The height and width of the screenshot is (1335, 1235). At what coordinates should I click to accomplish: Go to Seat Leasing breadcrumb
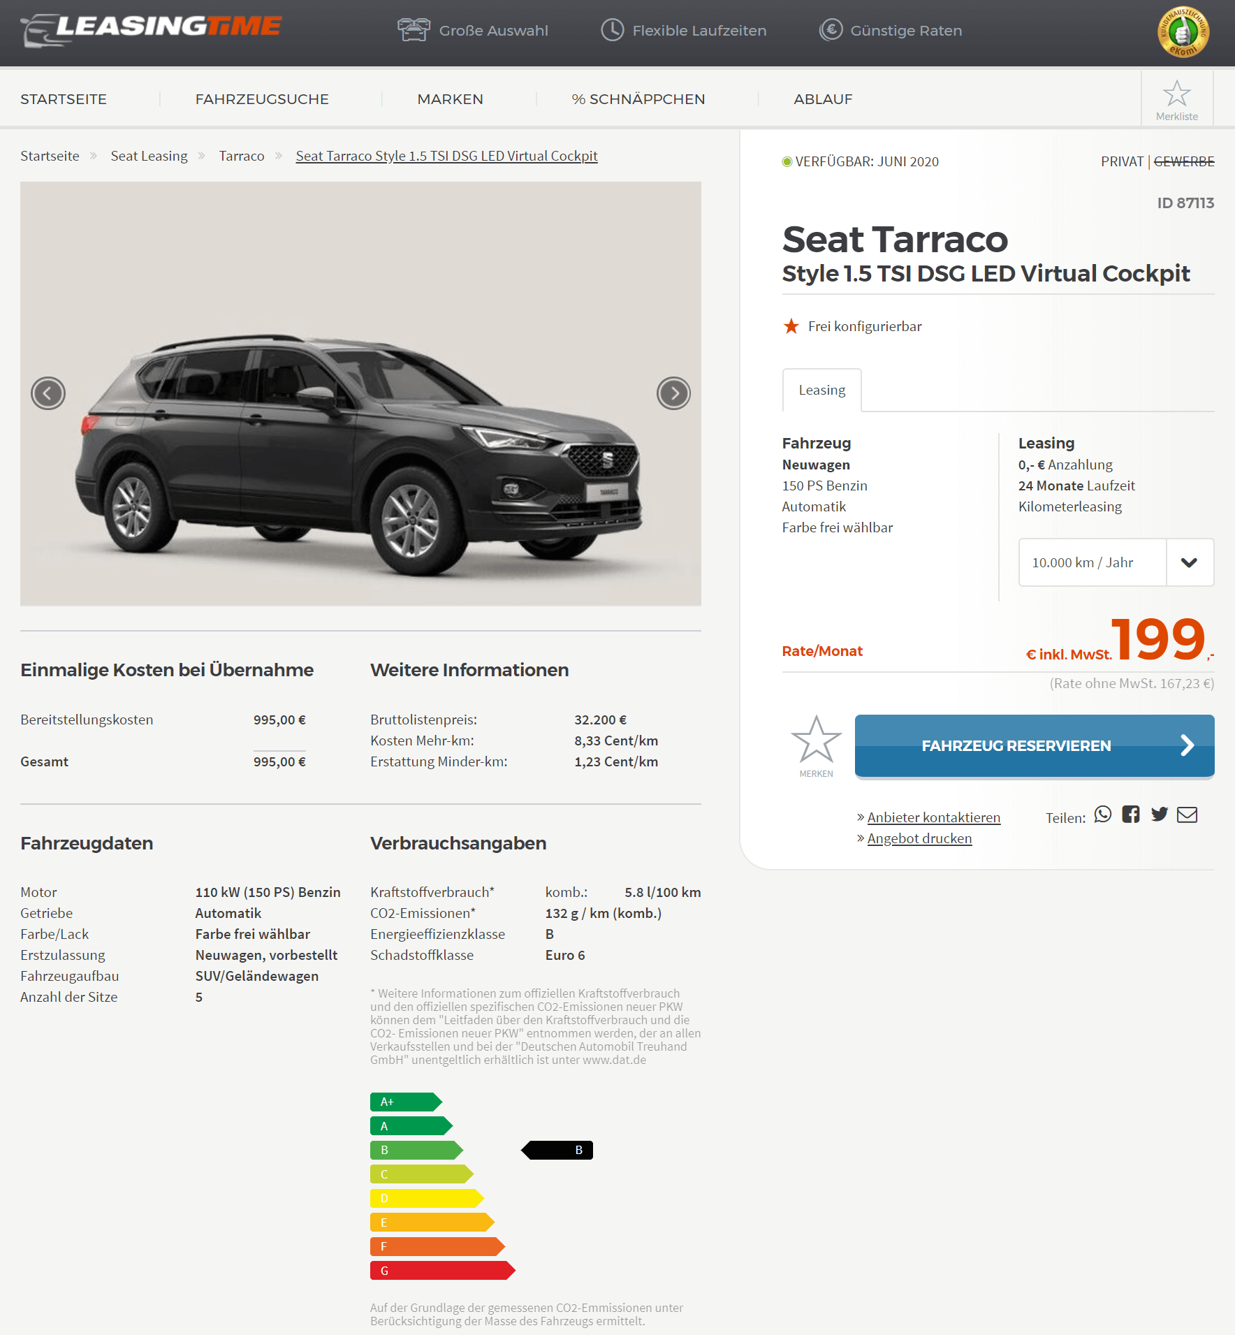(149, 156)
